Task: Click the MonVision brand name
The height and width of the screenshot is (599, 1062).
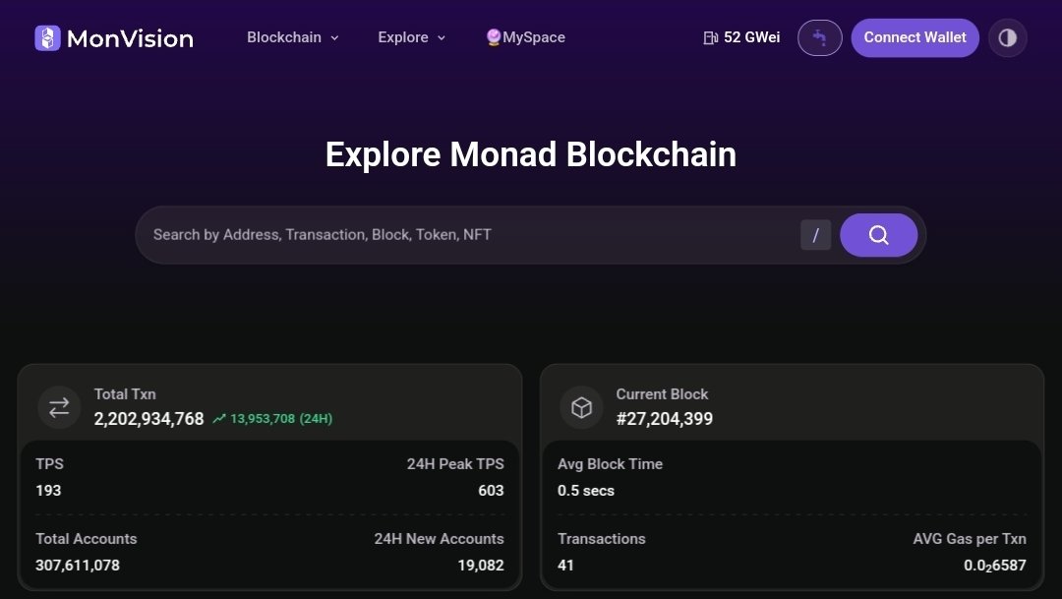Action: tap(130, 38)
